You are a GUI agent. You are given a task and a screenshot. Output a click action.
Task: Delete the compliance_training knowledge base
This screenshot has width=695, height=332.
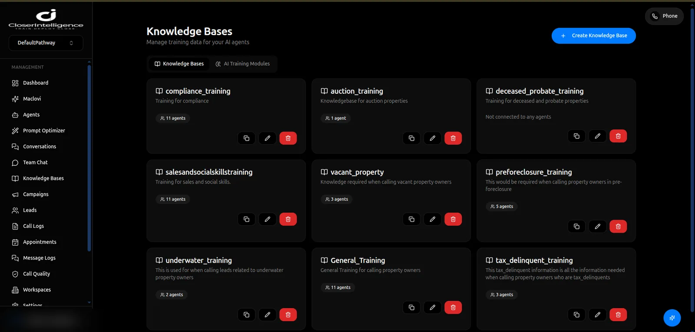point(288,138)
